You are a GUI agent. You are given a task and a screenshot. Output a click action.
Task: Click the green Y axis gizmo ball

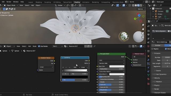[x=135, y=19]
